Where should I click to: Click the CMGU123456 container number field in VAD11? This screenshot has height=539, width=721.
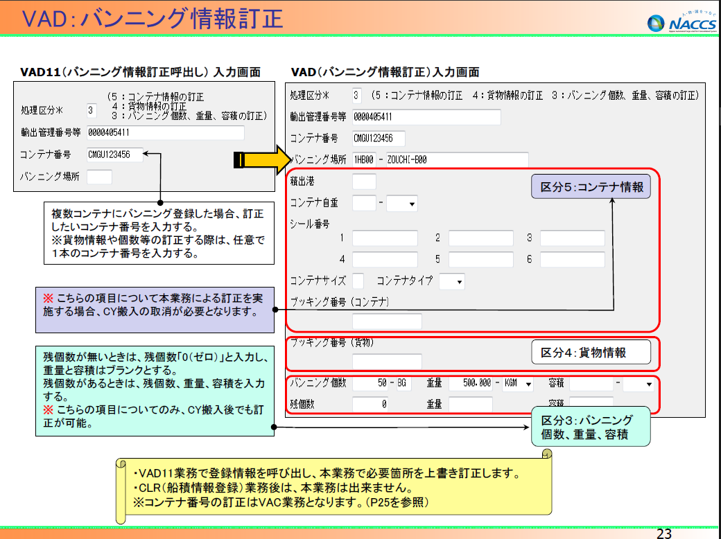114,155
